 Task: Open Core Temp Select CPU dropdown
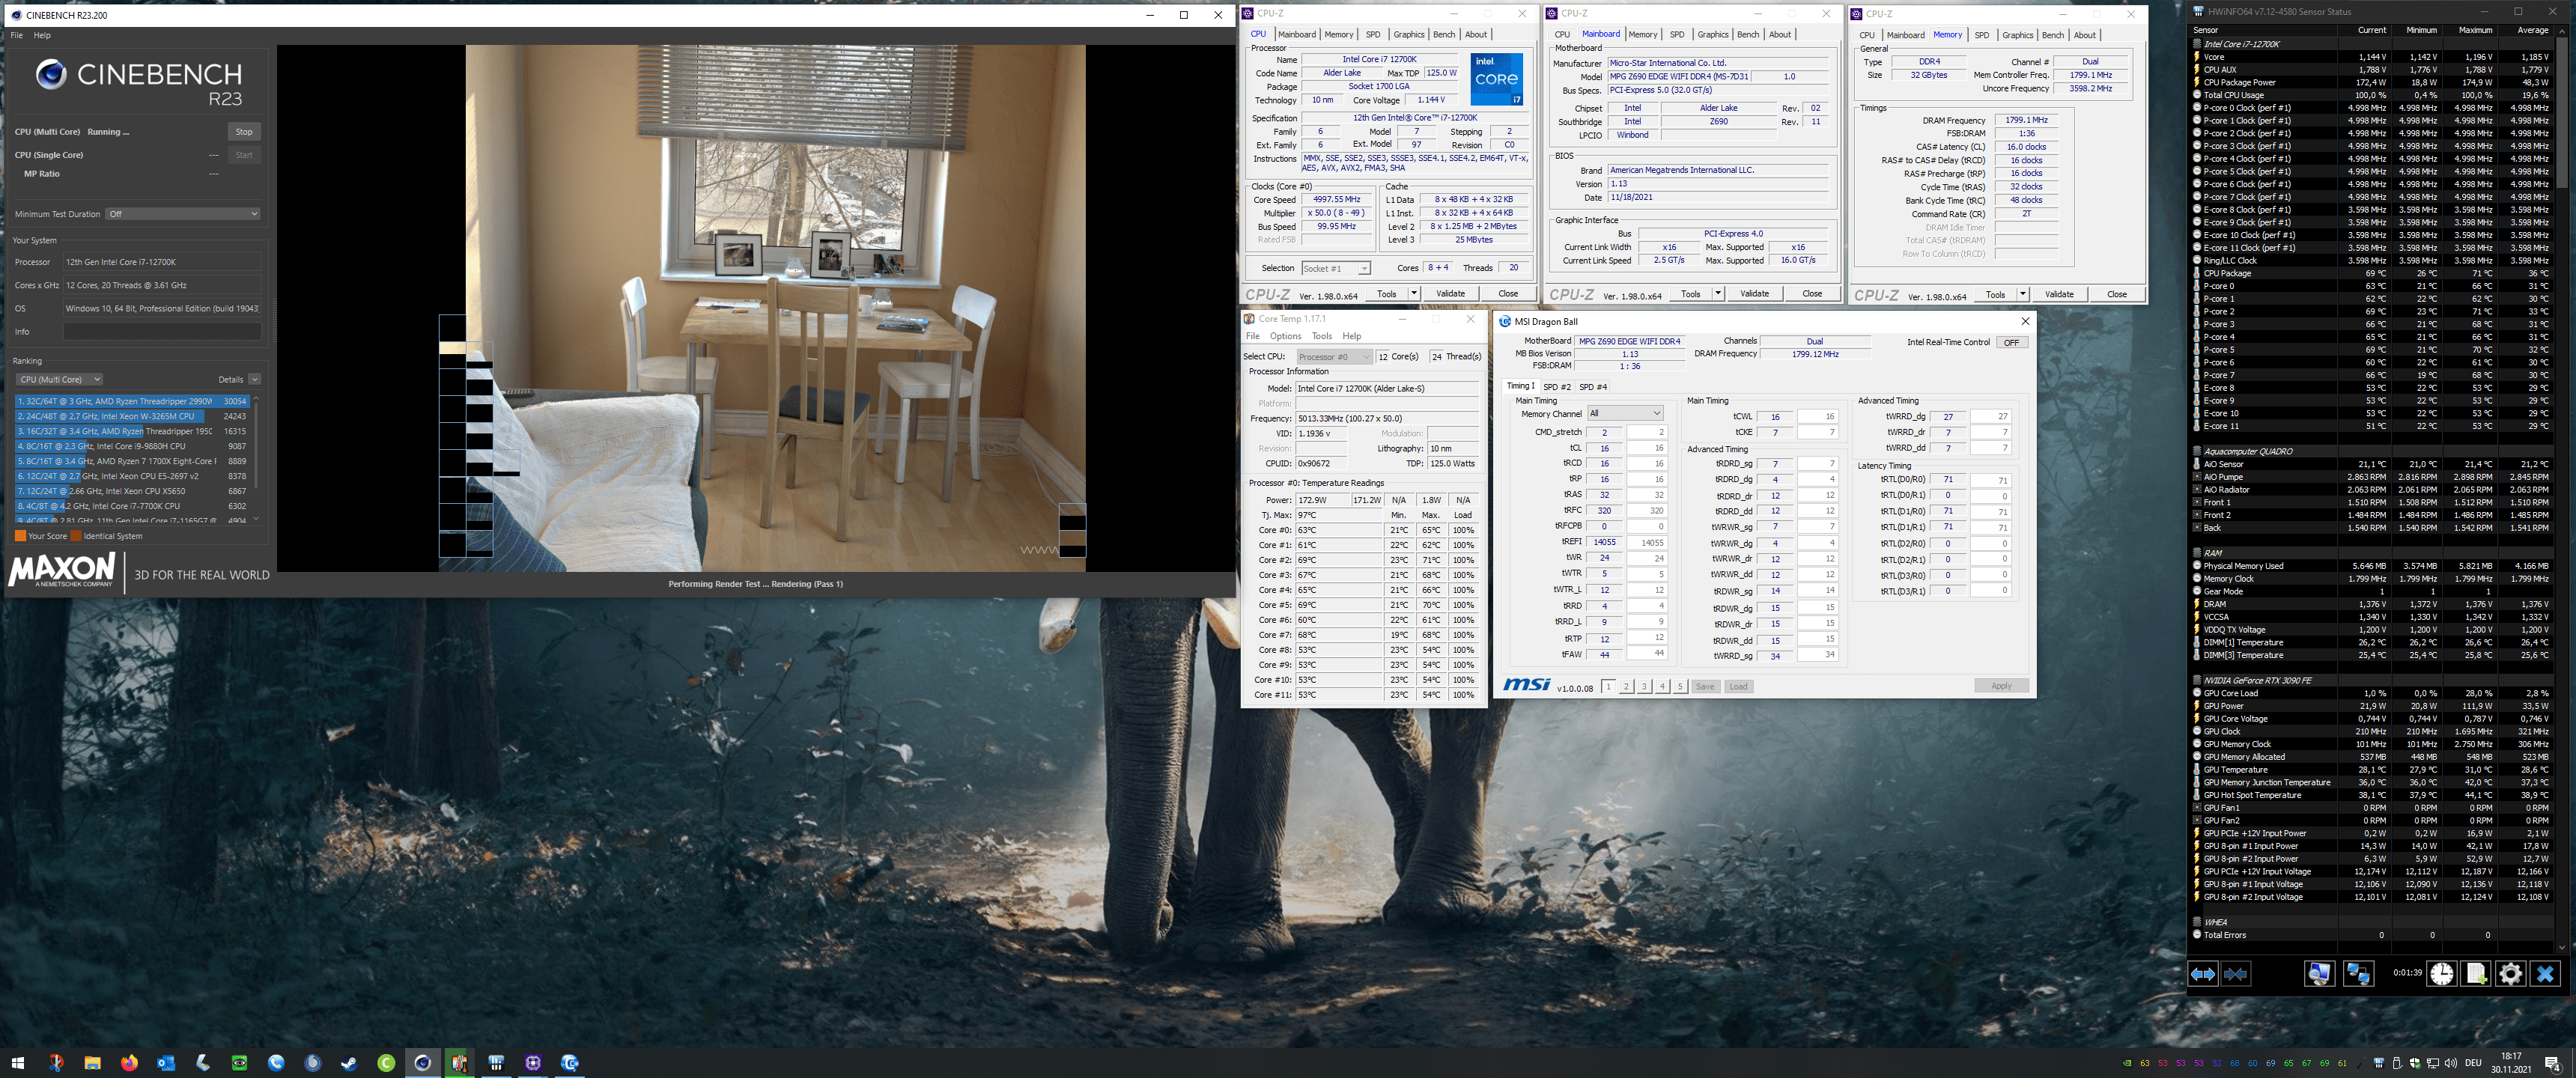point(1334,356)
